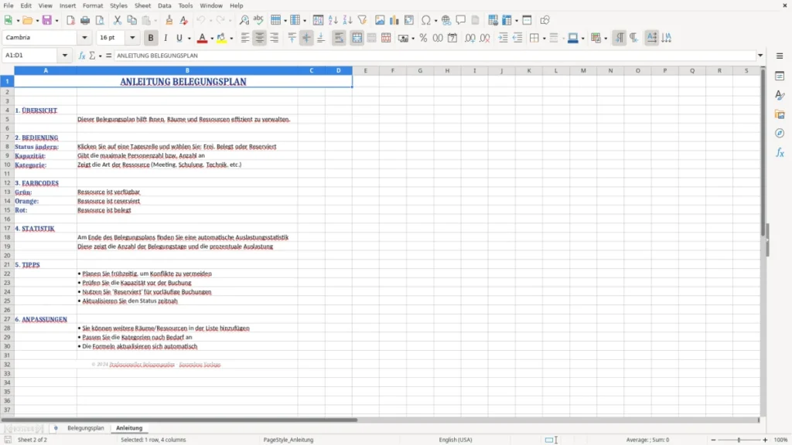Image resolution: width=792 pixels, height=445 pixels.
Task: Open background color dropdown arrow
Action: pyautogui.click(x=231, y=38)
